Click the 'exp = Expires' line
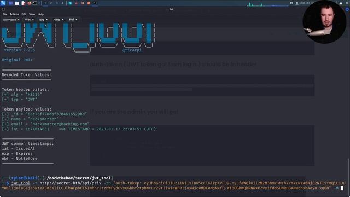 tap(17, 153)
